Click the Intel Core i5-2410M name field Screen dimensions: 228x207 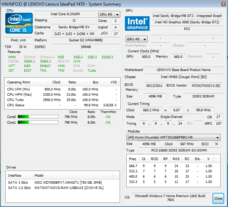point(65,14)
